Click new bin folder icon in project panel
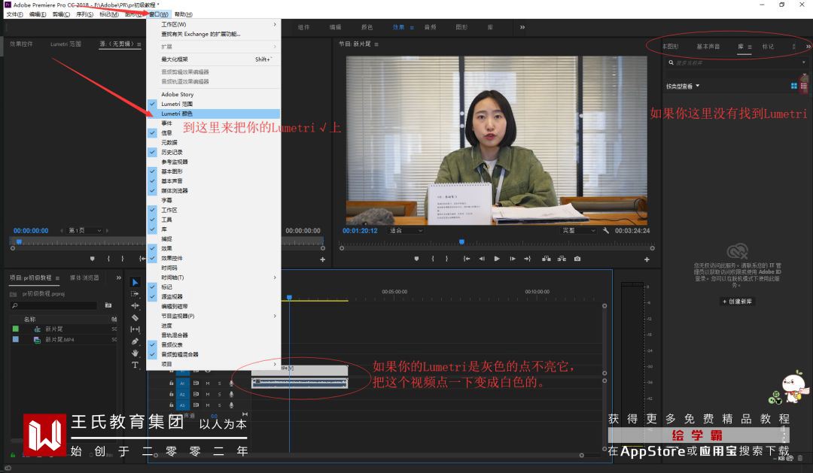The height and width of the screenshot is (473, 813). [108, 305]
